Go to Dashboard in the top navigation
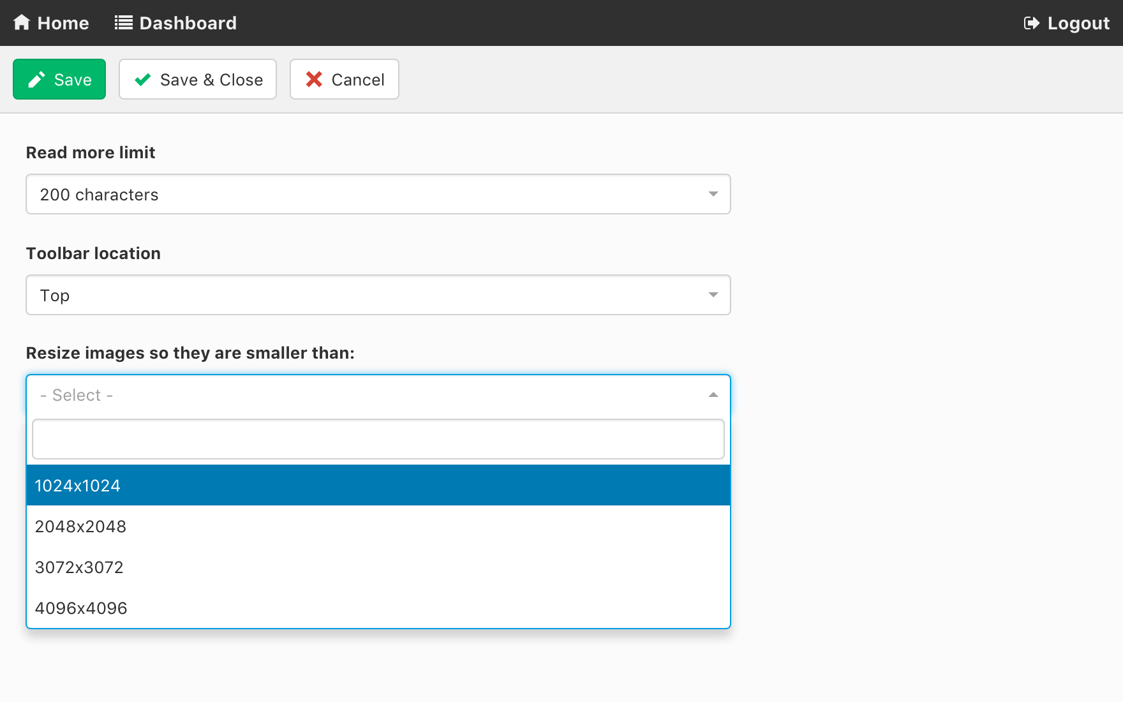The image size is (1123, 702). (188, 23)
